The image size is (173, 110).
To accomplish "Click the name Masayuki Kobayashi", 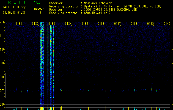I will [99, 3].
